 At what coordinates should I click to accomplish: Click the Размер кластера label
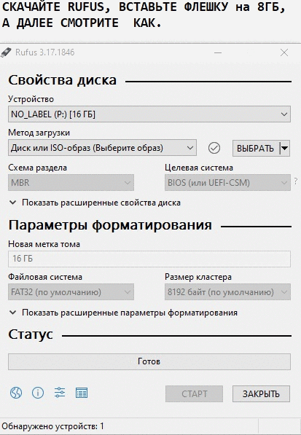click(x=198, y=277)
